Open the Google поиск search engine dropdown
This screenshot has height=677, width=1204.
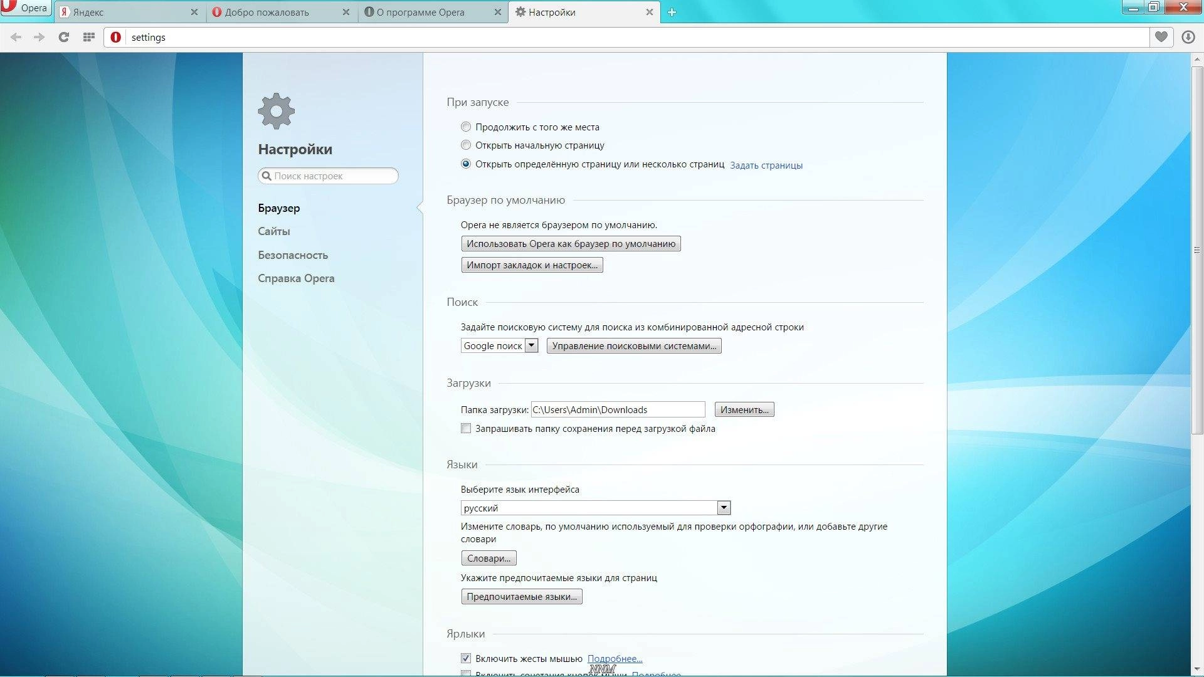[500, 346]
